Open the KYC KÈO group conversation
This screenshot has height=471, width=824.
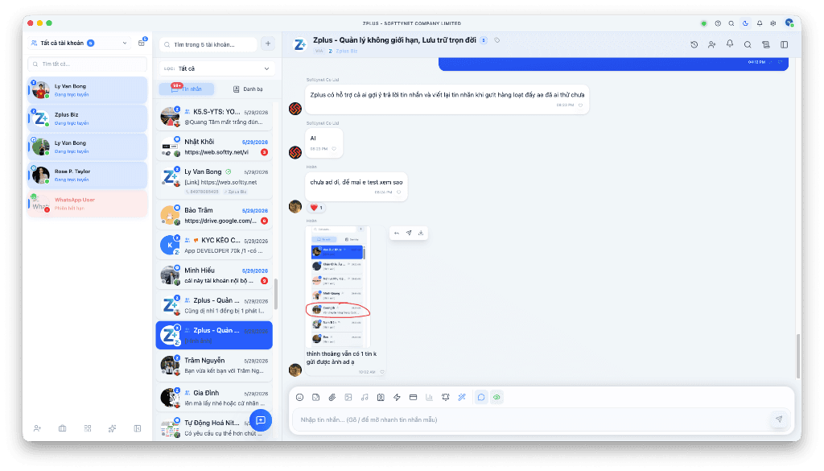pos(214,245)
